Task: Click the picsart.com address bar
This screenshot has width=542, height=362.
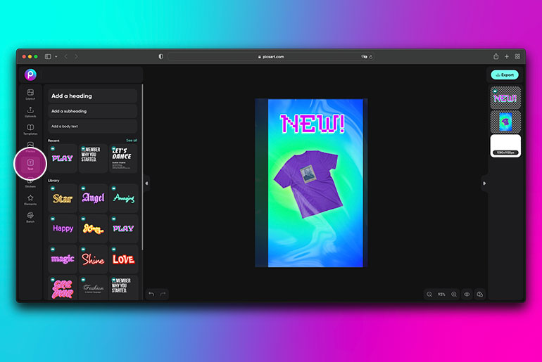Action: (x=271, y=57)
